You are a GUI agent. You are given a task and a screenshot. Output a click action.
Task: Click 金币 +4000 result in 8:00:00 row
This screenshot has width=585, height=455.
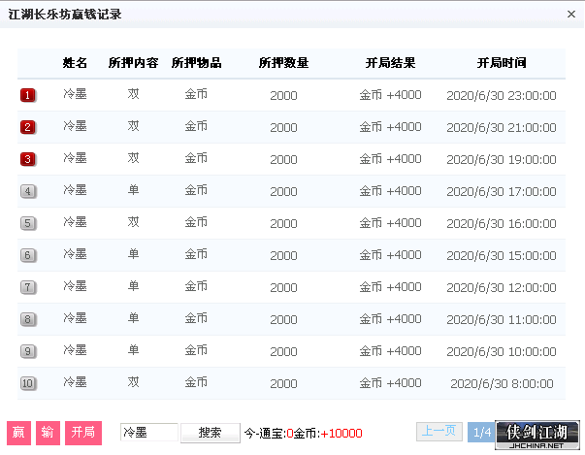(390, 383)
